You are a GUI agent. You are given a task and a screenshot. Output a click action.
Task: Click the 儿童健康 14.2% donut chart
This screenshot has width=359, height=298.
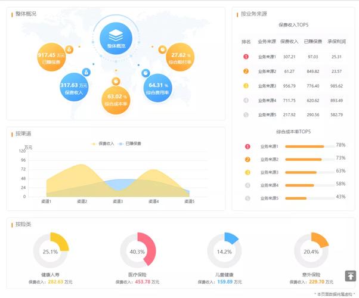(224, 251)
